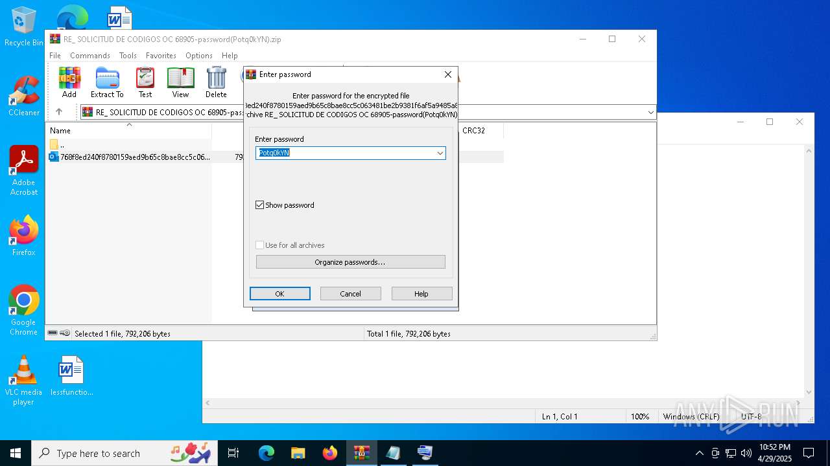Click the Delete toolbar icon
Viewport: 830px width, 466px height.
pyautogui.click(x=216, y=82)
